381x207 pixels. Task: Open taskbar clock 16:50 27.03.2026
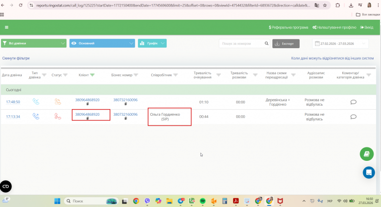coord(366,201)
